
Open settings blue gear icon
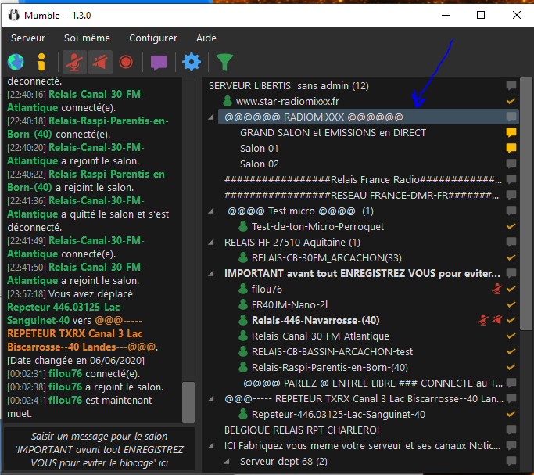point(192,62)
